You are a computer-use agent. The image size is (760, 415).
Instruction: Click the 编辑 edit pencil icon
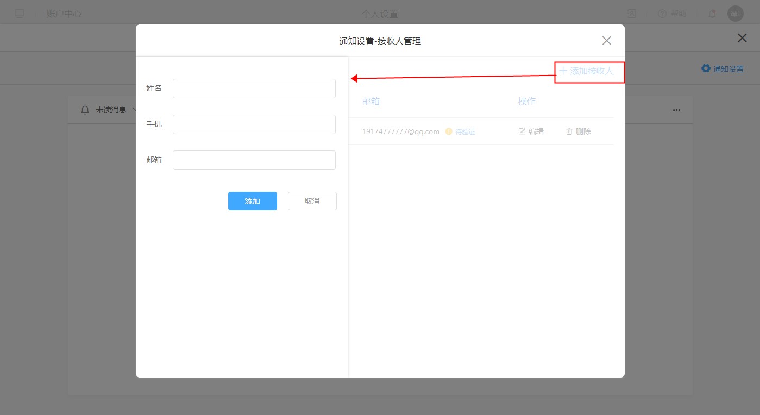(x=522, y=131)
